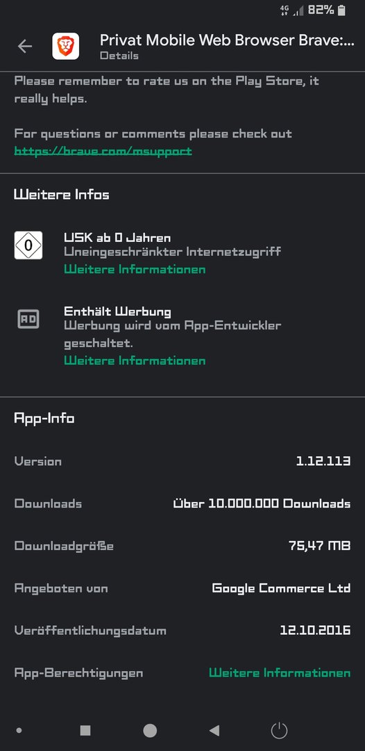The image size is (365, 751).
Task: Tap the Über 10.000.000 Downloads value
Action: tap(262, 503)
